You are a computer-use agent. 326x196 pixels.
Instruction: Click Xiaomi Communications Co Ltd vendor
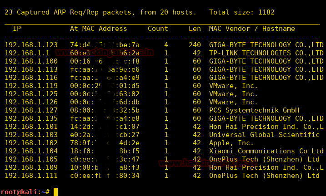pos(266,151)
